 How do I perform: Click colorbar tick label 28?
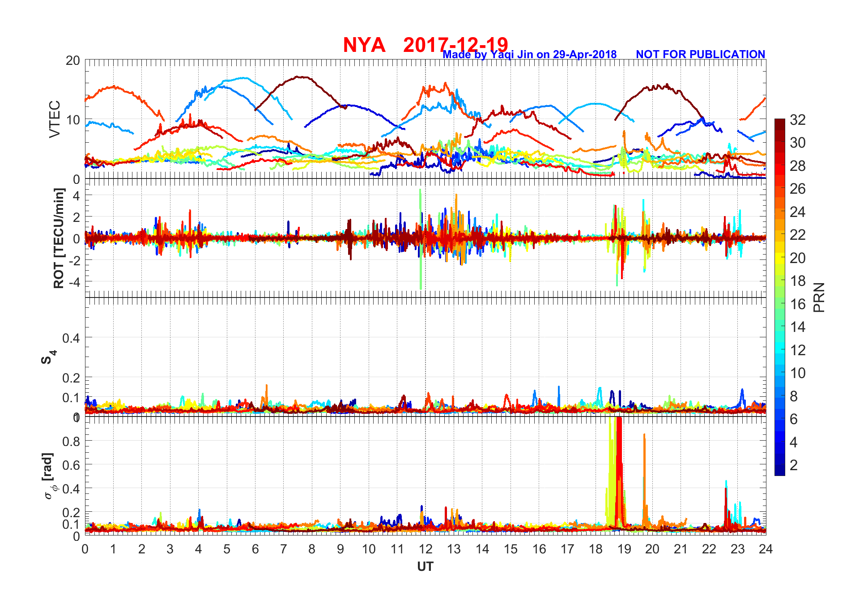pos(797,166)
